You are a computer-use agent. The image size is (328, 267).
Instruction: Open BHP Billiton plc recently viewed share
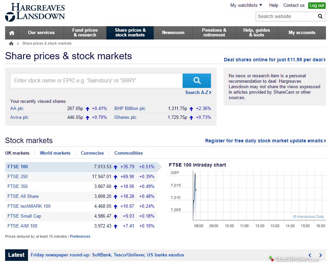point(130,109)
